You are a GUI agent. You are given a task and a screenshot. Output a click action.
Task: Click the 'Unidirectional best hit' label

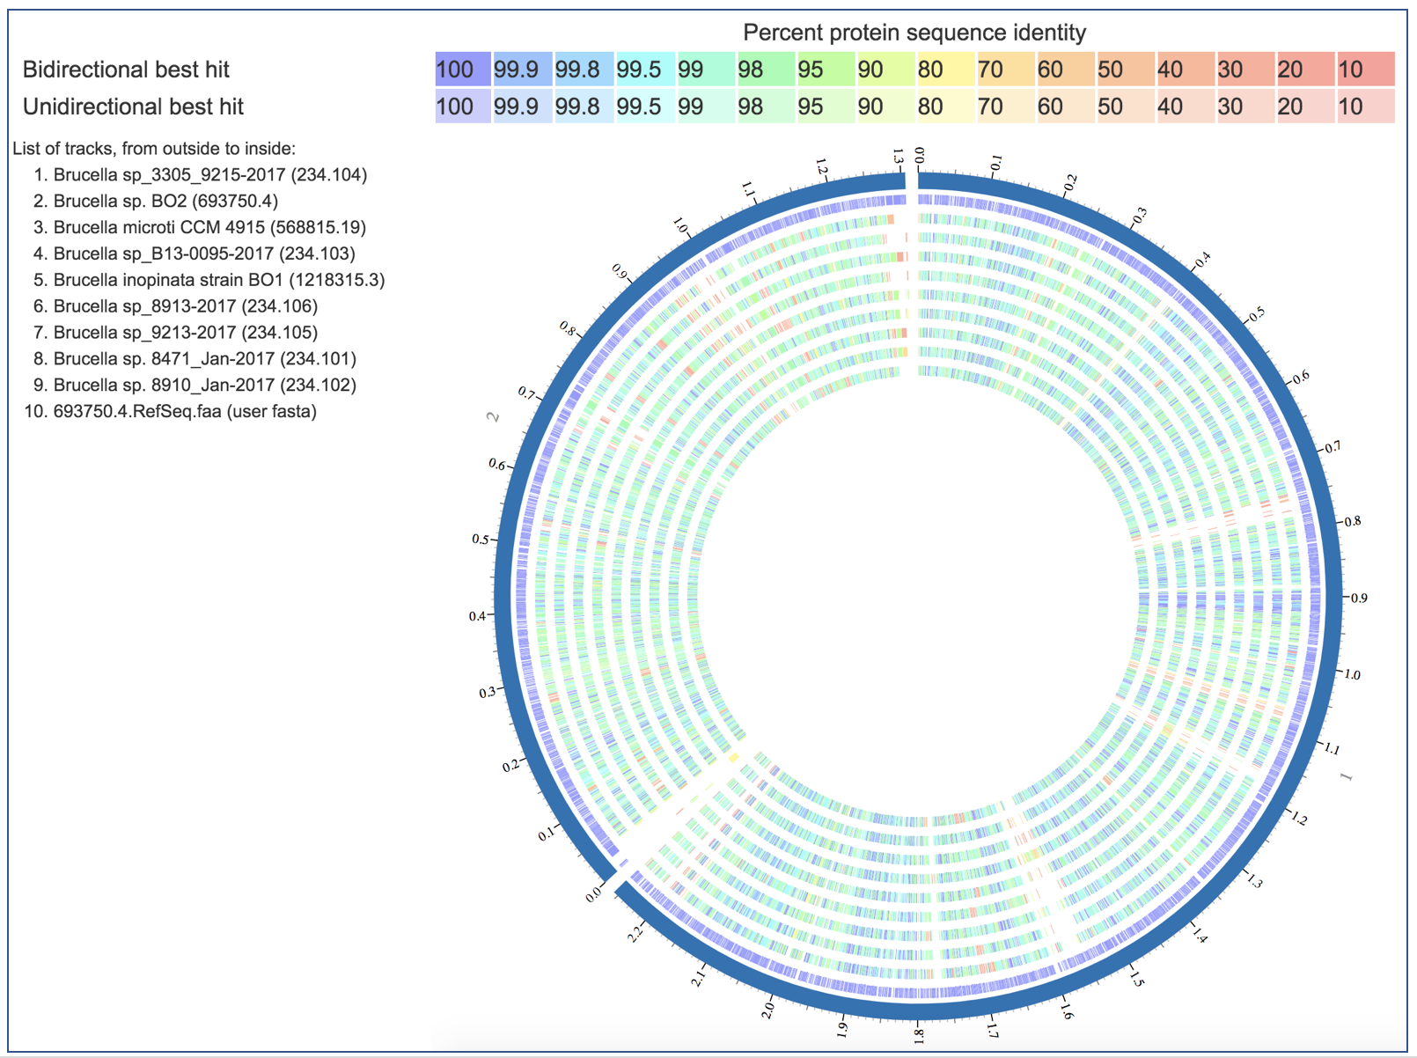click(133, 107)
